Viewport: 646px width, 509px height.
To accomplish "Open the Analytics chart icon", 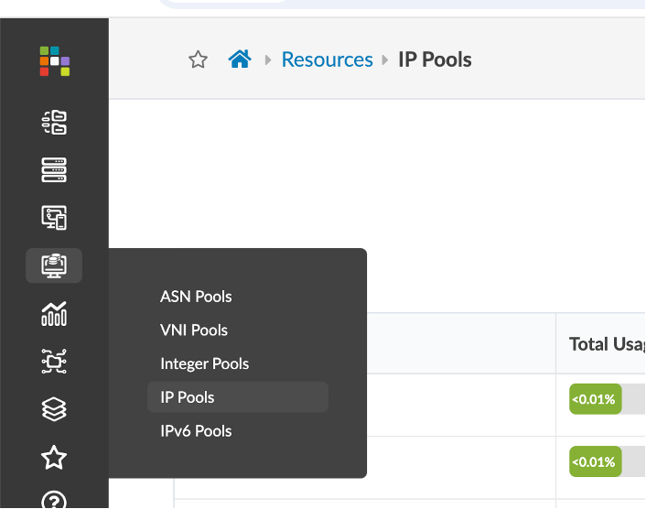I will (54, 313).
